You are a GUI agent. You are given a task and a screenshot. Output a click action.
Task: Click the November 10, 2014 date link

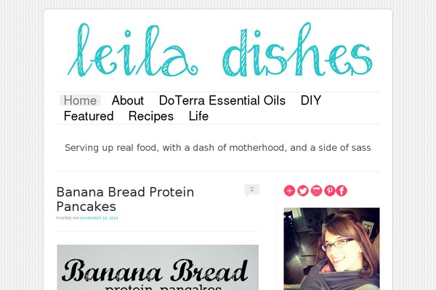tap(99, 218)
